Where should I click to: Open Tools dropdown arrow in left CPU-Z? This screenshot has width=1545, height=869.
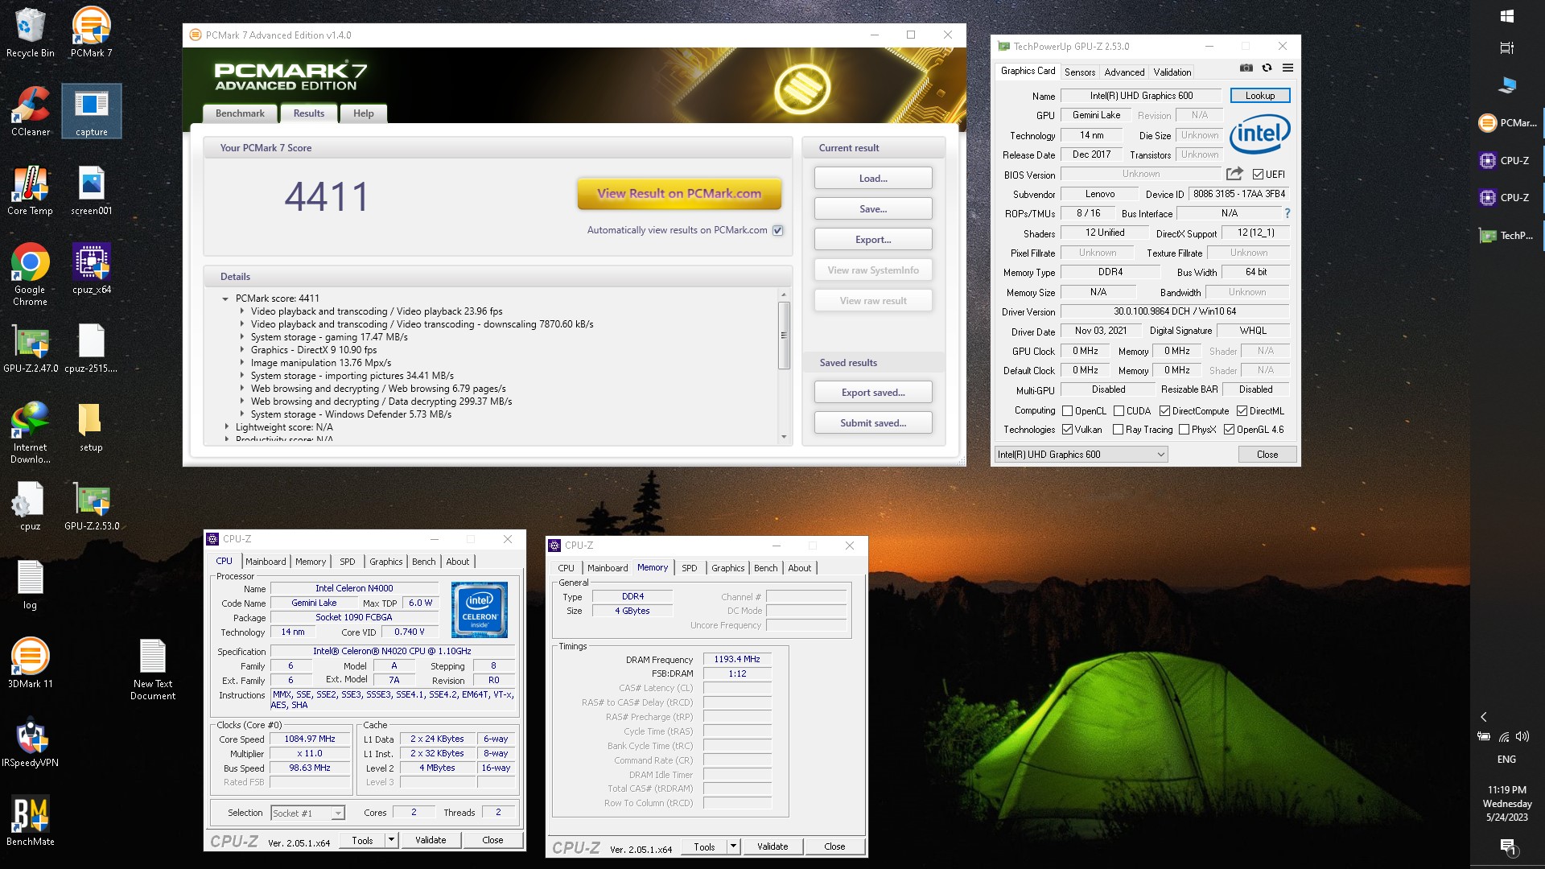coord(391,840)
